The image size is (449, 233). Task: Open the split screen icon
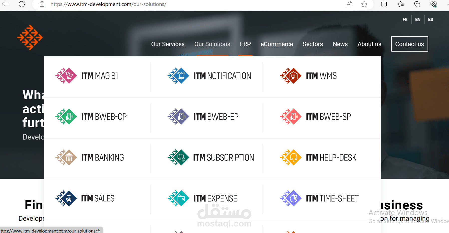coord(384,4)
